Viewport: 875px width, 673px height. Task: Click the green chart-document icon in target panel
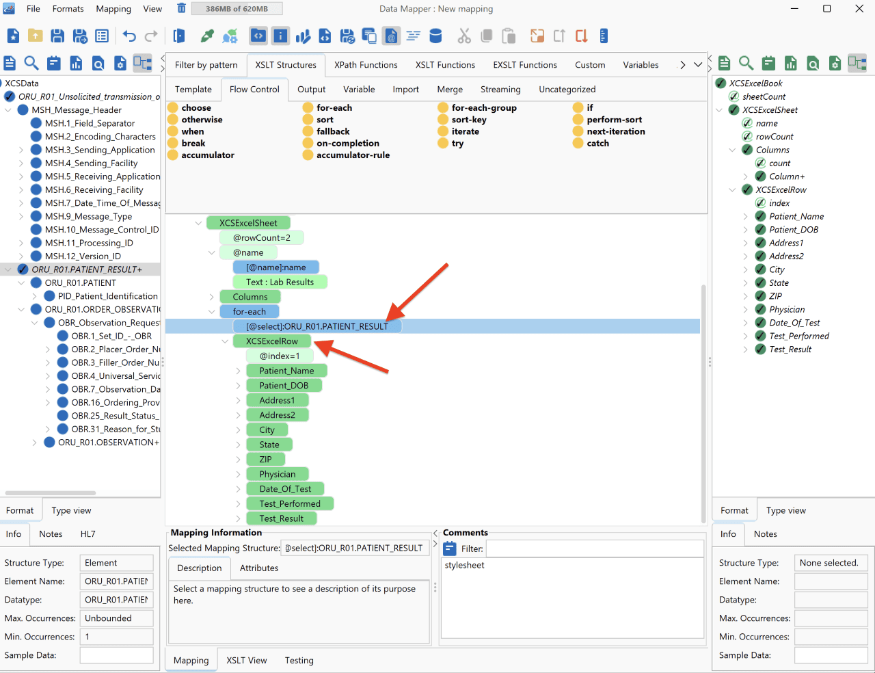pos(791,64)
